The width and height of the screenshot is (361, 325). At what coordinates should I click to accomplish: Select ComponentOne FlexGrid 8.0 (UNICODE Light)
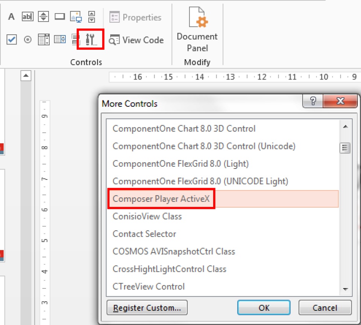(x=223, y=181)
